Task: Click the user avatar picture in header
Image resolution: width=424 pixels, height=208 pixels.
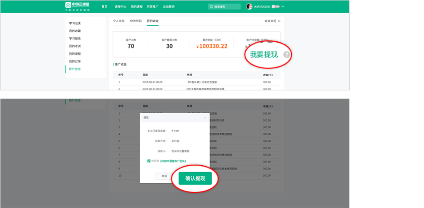Action: point(249,7)
